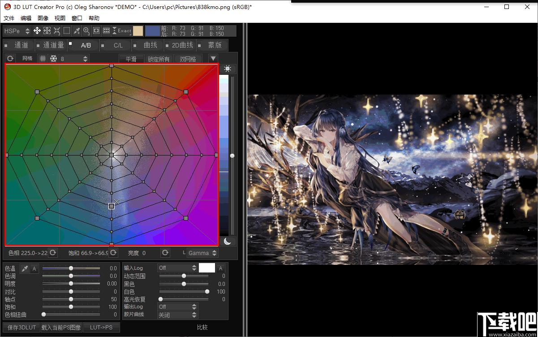The width and height of the screenshot is (538, 337).
Task: Open the Gamma dropdown
Action: coord(202,253)
